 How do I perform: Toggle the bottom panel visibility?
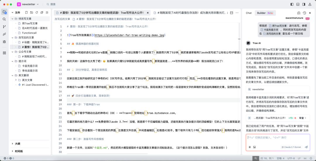tap(298, 4)
